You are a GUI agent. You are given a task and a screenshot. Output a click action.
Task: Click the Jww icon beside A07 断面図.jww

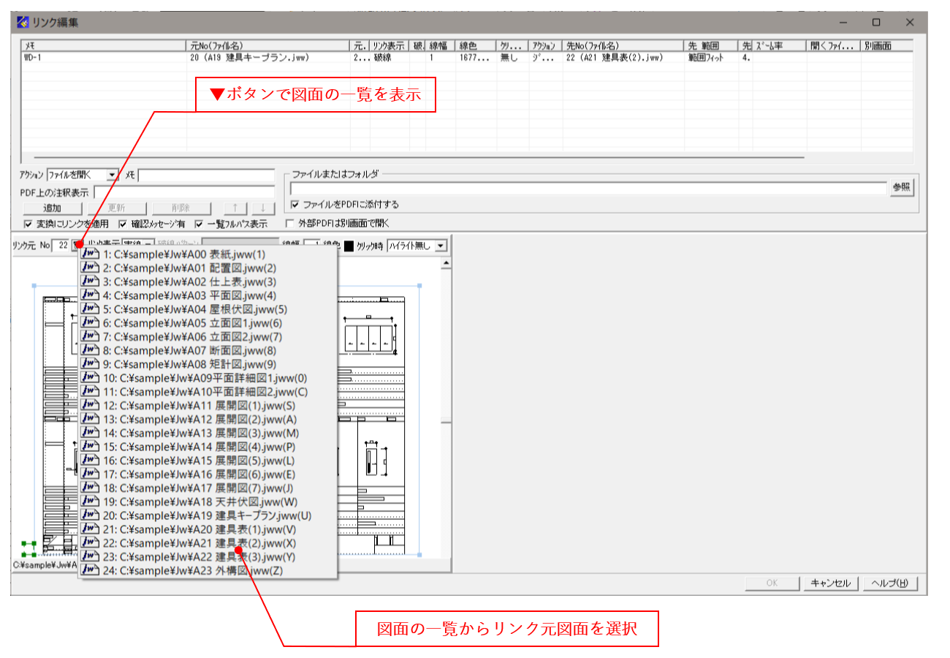pyautogui.click(x=89, y=350)
